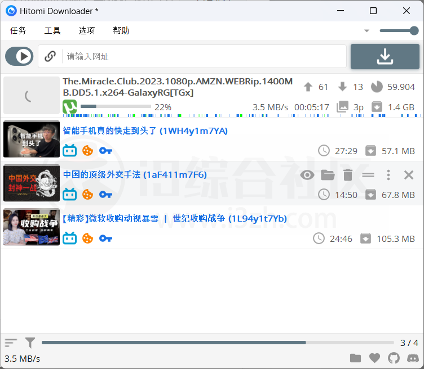The height and width of the screenshot is (369, 424).
Task: Open link 微软收购动视暴雪 世纪收购战争 (1L94y1t7Yb)
Action: [x=175, y=218]
